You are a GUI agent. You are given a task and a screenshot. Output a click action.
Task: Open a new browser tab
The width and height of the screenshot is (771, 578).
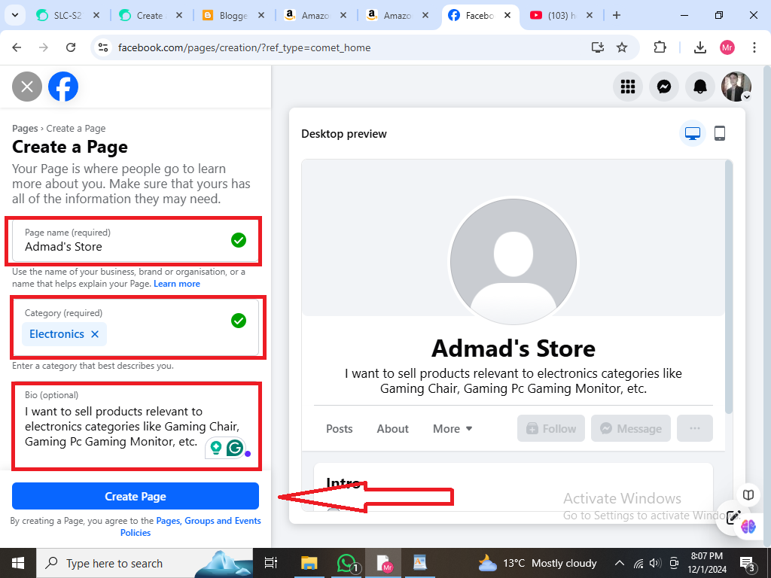pyautogui.click(x=616, y=15)
